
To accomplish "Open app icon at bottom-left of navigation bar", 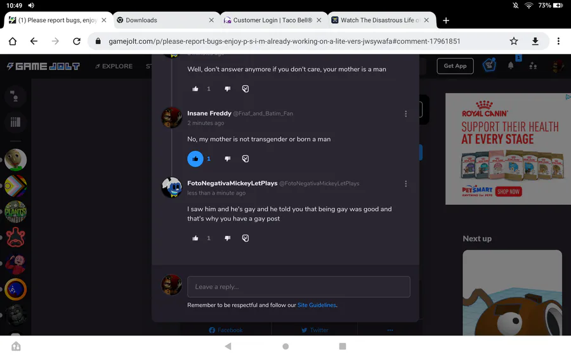I will [x=16, y=346].
